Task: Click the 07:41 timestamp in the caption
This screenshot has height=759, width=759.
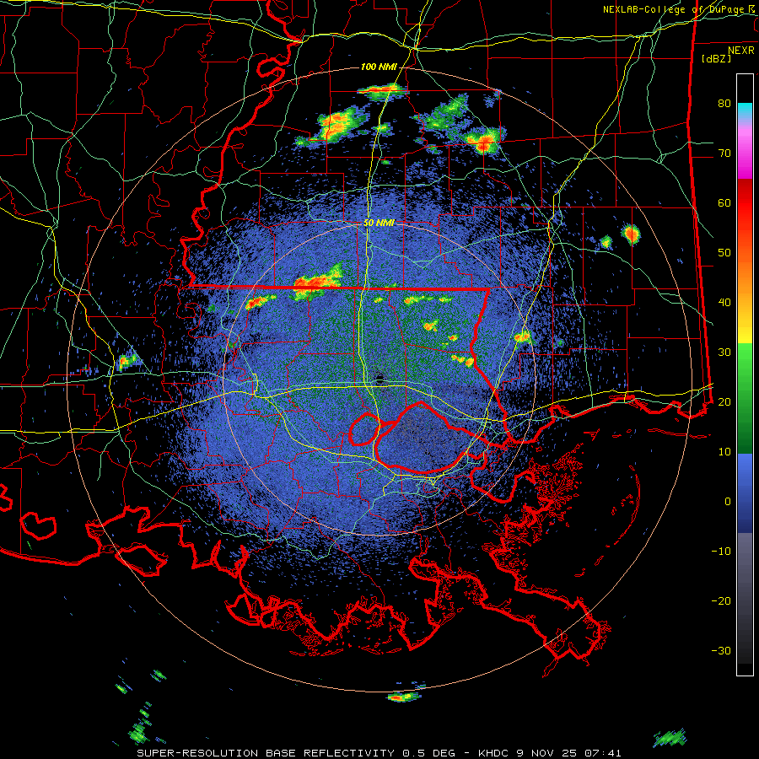Action: tap(602, 753)
